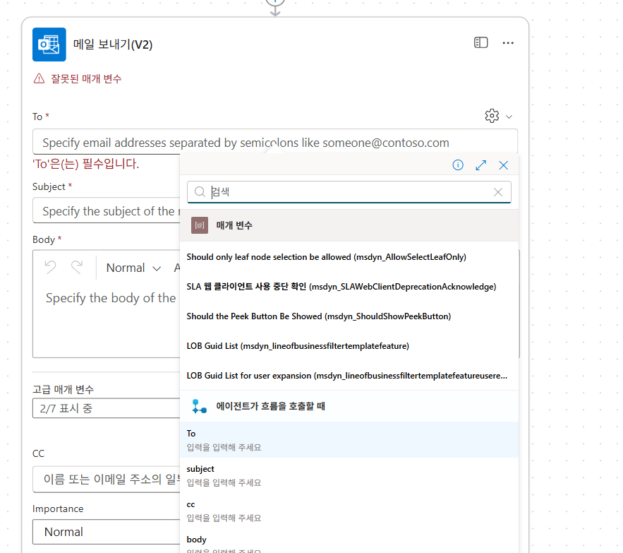Select LOB Guid List for user expansion
Screen dimensions: 623x553
349,376
